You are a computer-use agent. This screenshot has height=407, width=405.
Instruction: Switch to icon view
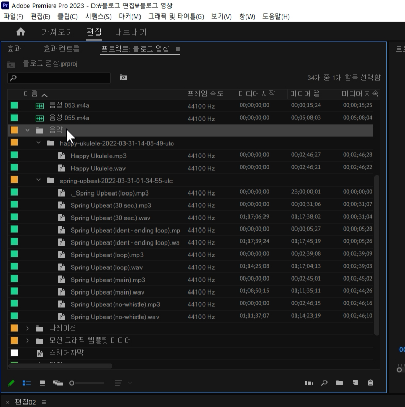(42, 383)
